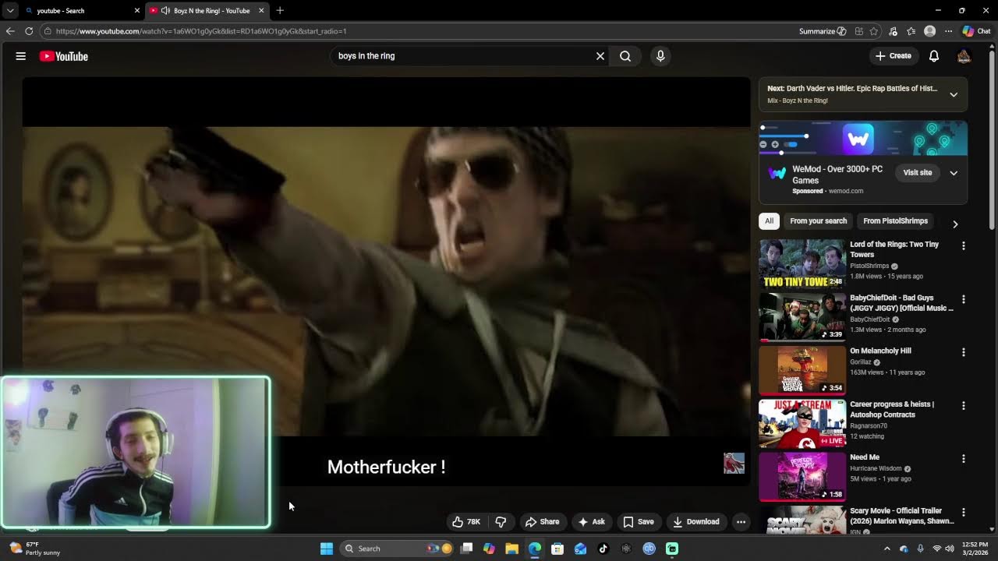This screenshot has width=998, height=561.
Task: Open Lord of the Rings: Two Tiny Towers thumbnail
Action: tap(802, 263)
